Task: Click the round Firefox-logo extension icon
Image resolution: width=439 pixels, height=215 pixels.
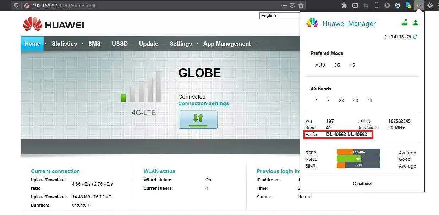Action: pos(387,5)
